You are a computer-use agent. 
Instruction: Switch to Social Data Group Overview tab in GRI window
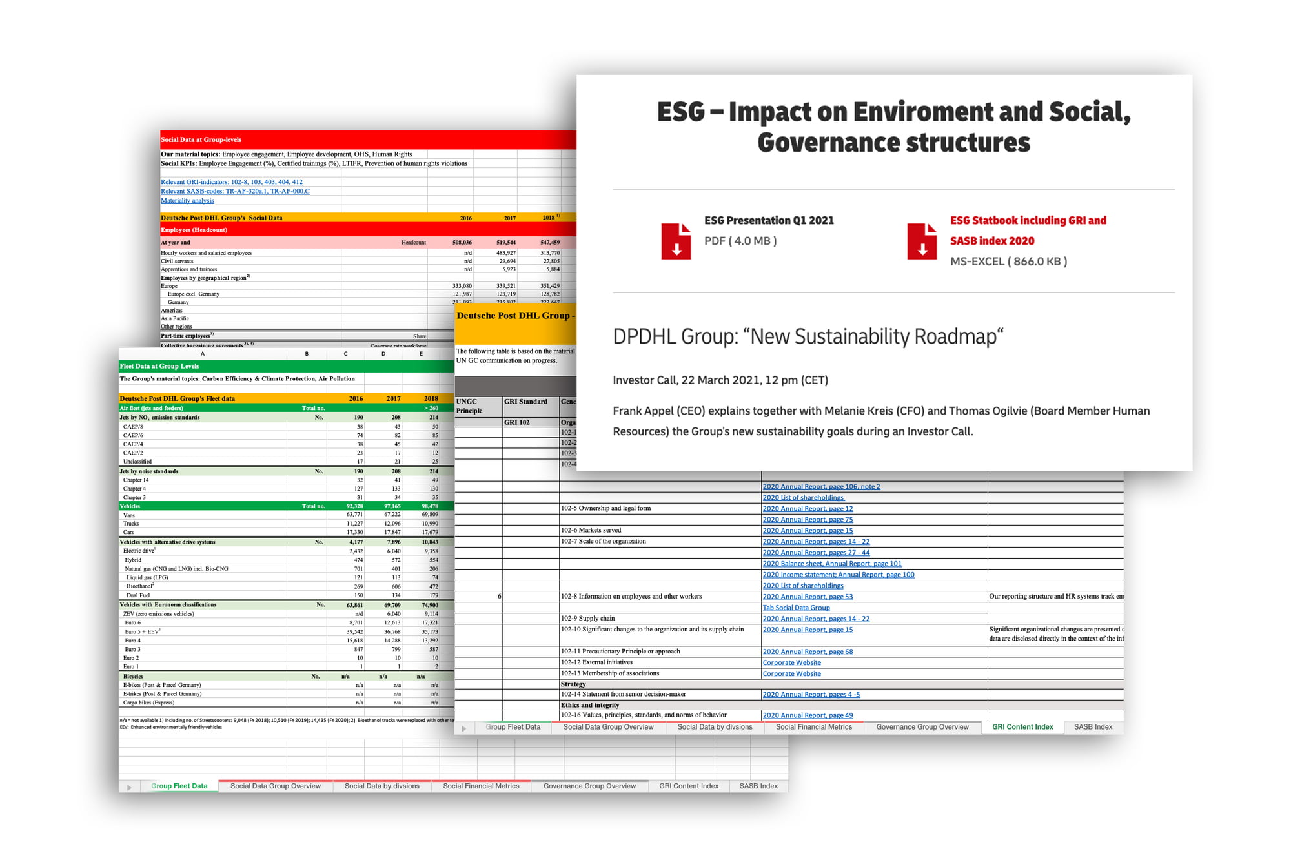coord(609,727)
